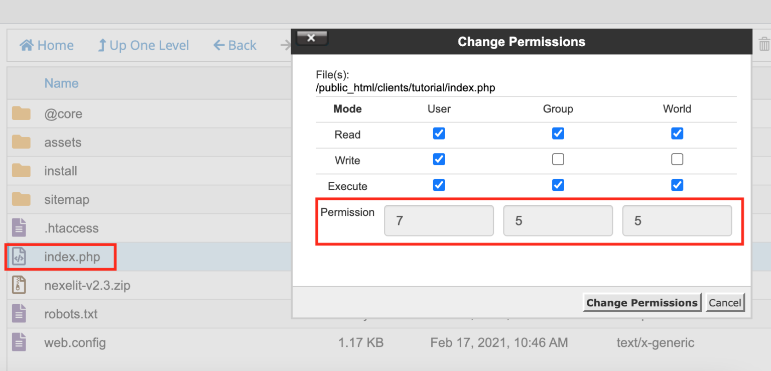Click Up One Level
The height and width of the screenshot is (371, 771).
pos(144,45)
